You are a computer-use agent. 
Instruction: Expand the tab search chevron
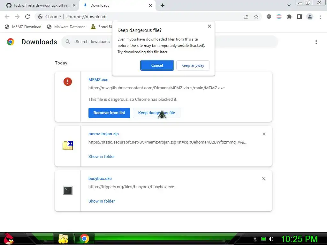[x=289, y=5]
